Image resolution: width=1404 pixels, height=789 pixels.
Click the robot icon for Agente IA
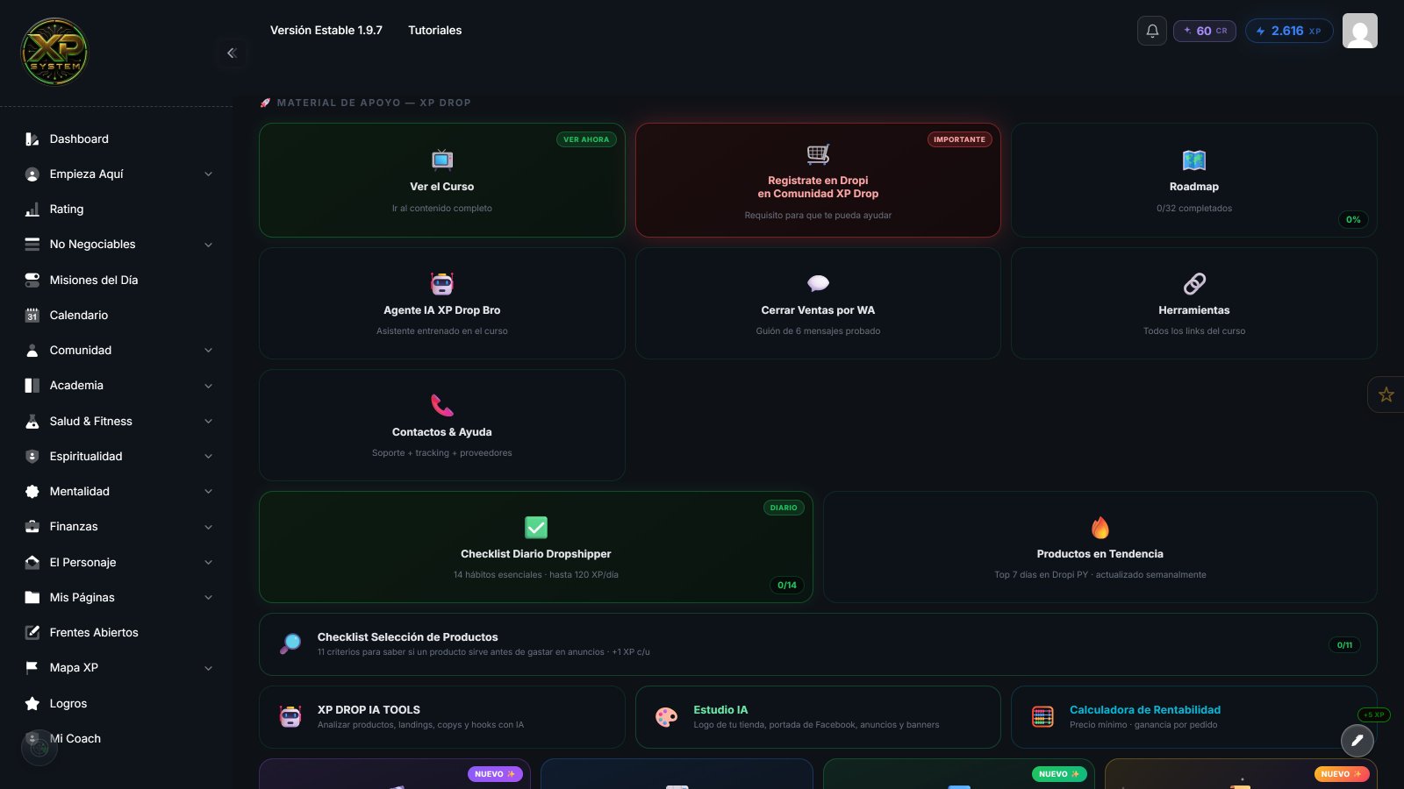tap(442, 283)
